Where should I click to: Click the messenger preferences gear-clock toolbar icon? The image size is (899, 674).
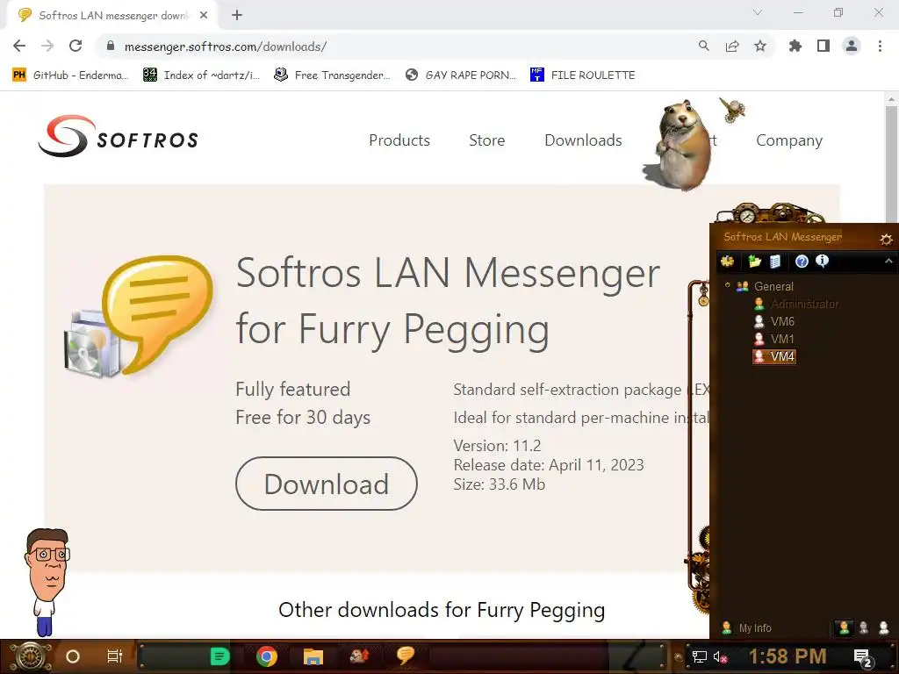pyautogui.click(x=728, y=262)
